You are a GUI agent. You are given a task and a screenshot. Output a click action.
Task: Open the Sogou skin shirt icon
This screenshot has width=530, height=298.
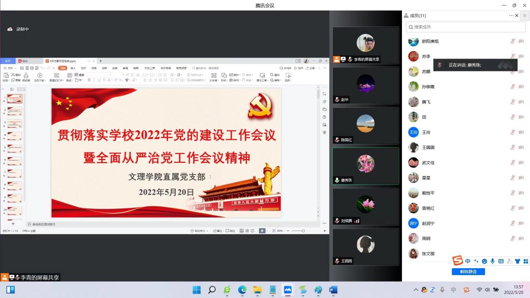pos(518,261)
